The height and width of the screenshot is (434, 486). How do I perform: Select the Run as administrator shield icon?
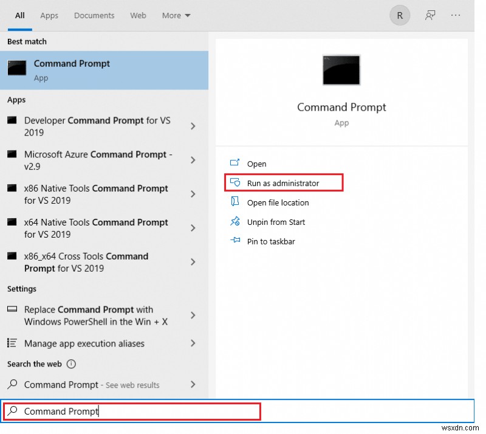click(235, 183)
